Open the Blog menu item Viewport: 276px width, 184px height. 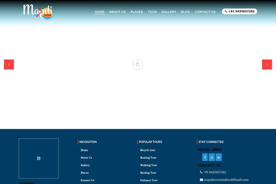(185, 12)
